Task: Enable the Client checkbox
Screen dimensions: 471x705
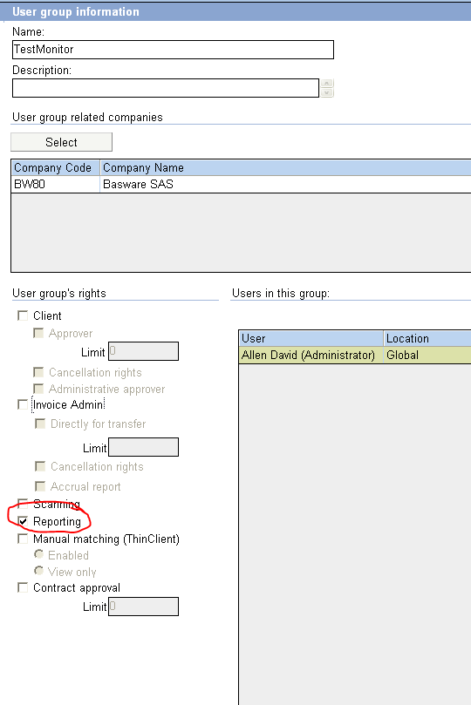Action: tap(23, 315)
